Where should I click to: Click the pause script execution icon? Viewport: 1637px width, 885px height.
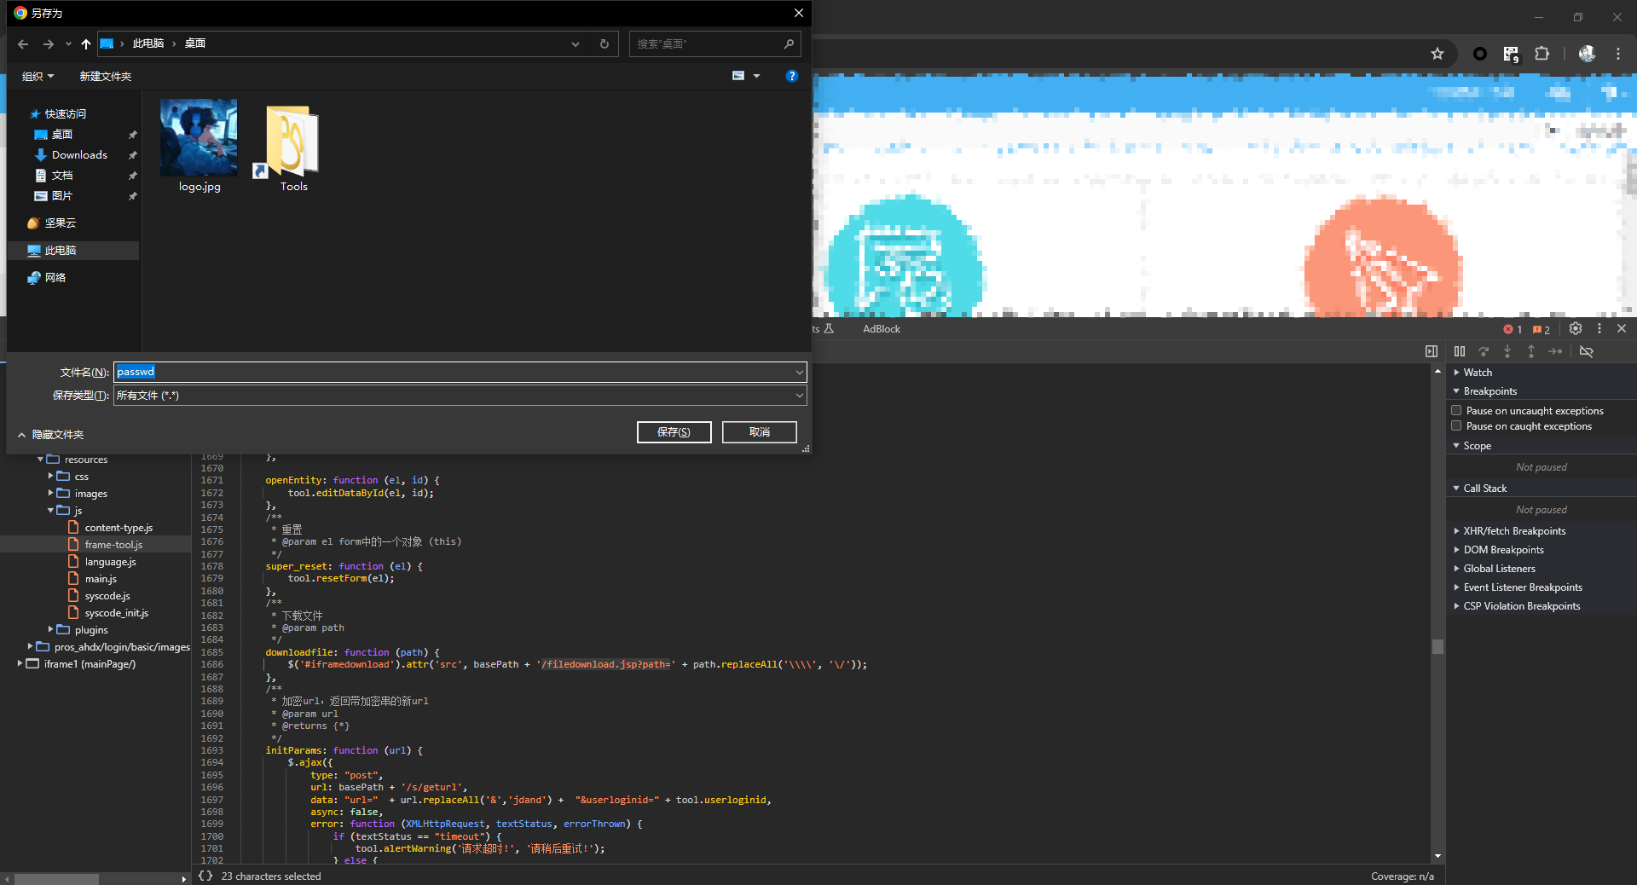[1460, 351]
